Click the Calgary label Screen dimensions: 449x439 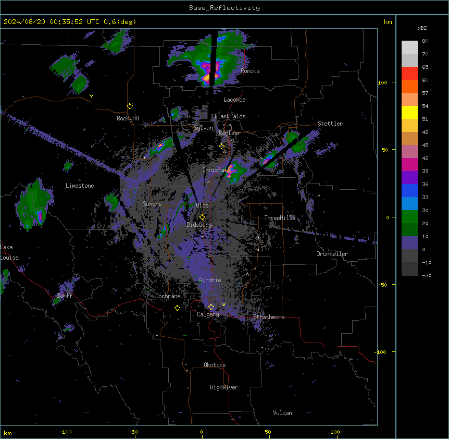pyautogui.click(x=208, y=314)
